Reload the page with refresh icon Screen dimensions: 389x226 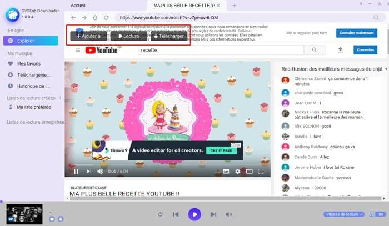point(106,18)
